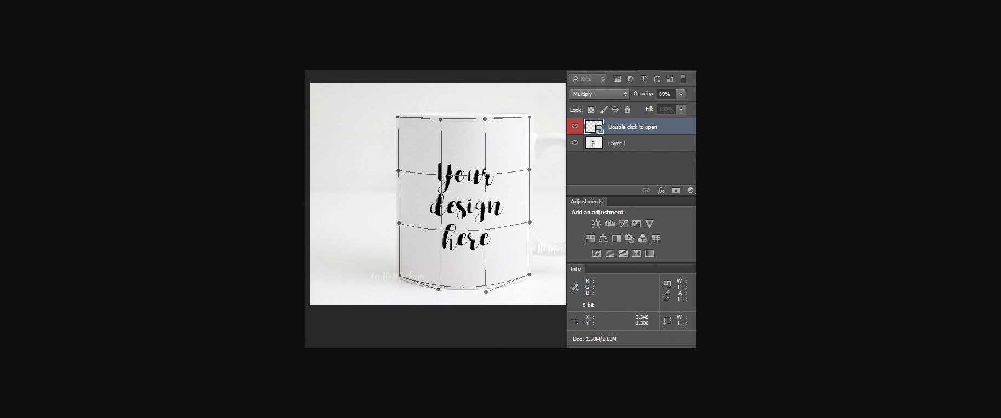The image size is (1001, 418).
Task: Add a Posterize adjustment
Action: pos(610,254)
